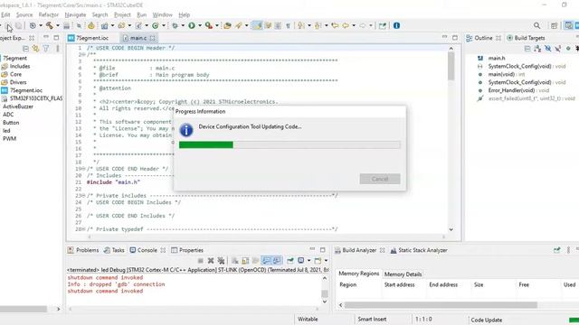Click the Save All icon in toolbar
Screen dimensions: 579x325
[x=18, y=25]
